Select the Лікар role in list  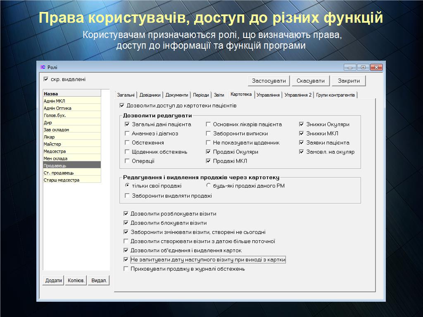pos(72,137)
